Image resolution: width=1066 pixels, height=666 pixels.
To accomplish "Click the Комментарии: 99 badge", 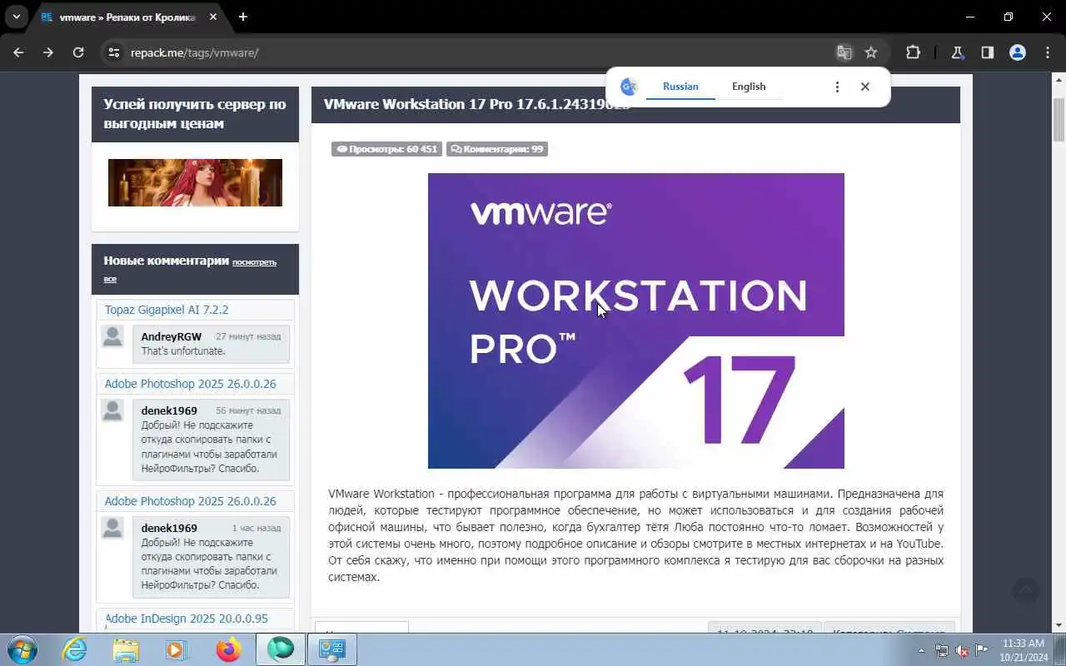I will point(496,149).
